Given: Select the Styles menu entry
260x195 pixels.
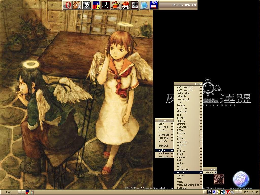Looking at the screenshot, I should [164, 150].
